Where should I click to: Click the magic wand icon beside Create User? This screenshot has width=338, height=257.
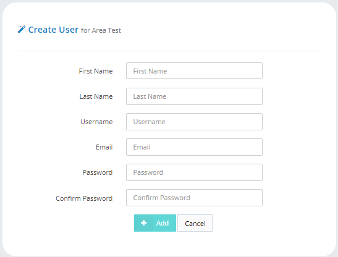click(22, 29)
